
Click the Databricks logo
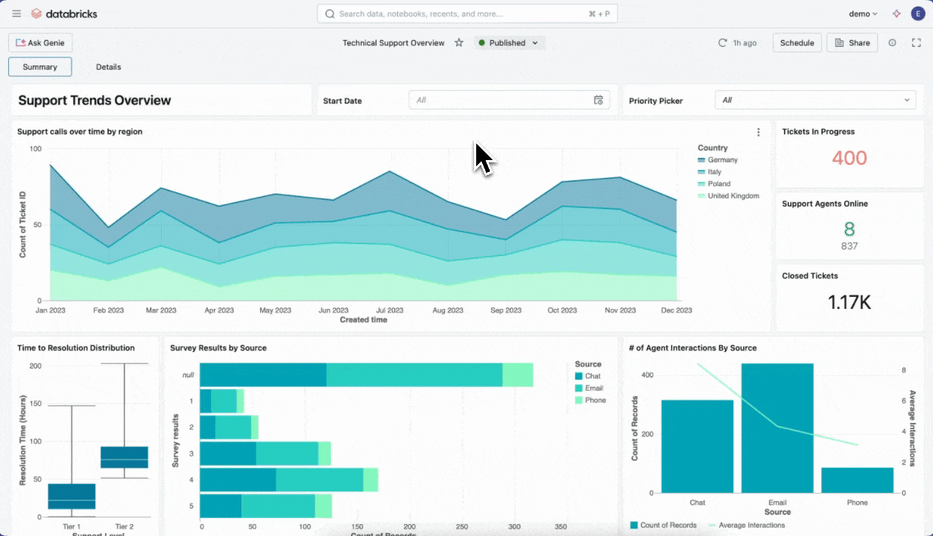64,13
